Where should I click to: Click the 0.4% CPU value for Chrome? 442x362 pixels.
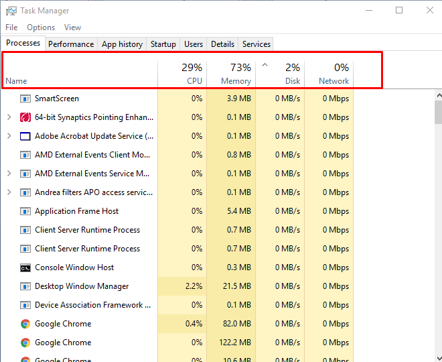point(194,324)
